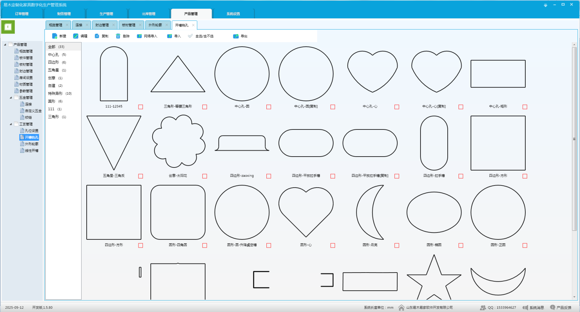Click the 复制 (Copy) toolbar icon
580x312 pixels.
[x=97, y=36]
